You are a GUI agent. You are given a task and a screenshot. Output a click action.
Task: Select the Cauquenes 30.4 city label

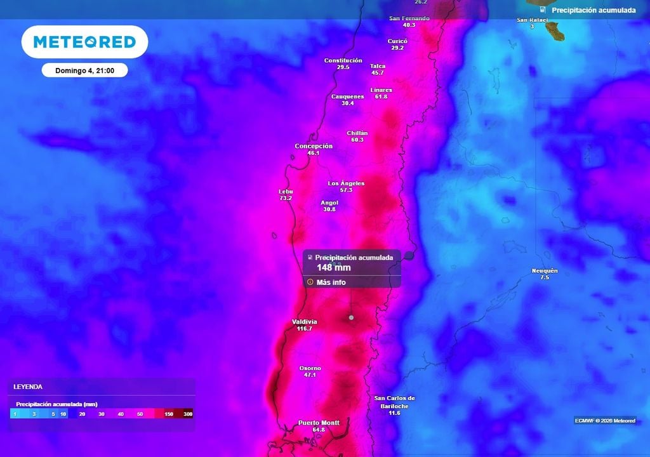[x=347, y=100]
